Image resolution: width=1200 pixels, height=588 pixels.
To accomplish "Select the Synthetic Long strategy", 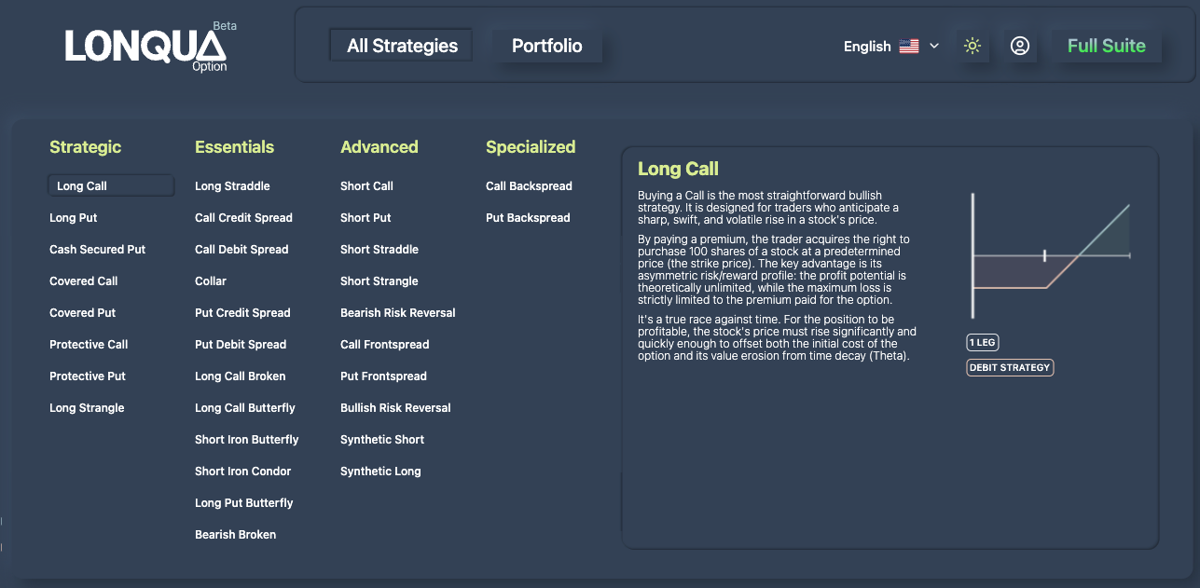I will coord(379,471).
